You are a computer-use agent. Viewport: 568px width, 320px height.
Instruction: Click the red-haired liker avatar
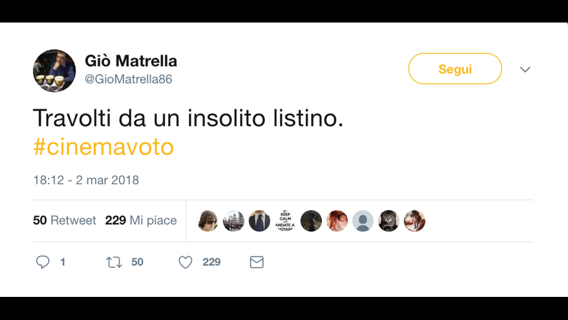click(337, 221)
